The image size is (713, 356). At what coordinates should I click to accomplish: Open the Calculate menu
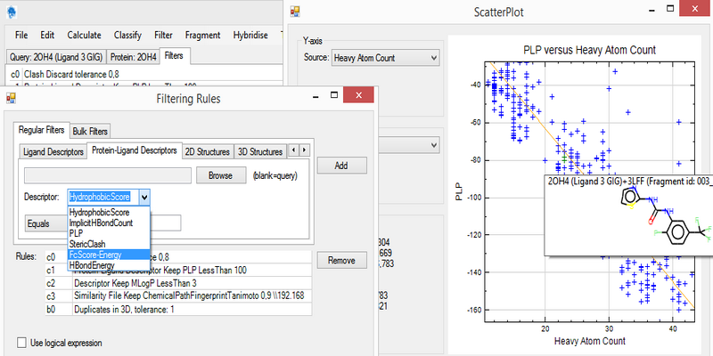[x=83, y=35]
